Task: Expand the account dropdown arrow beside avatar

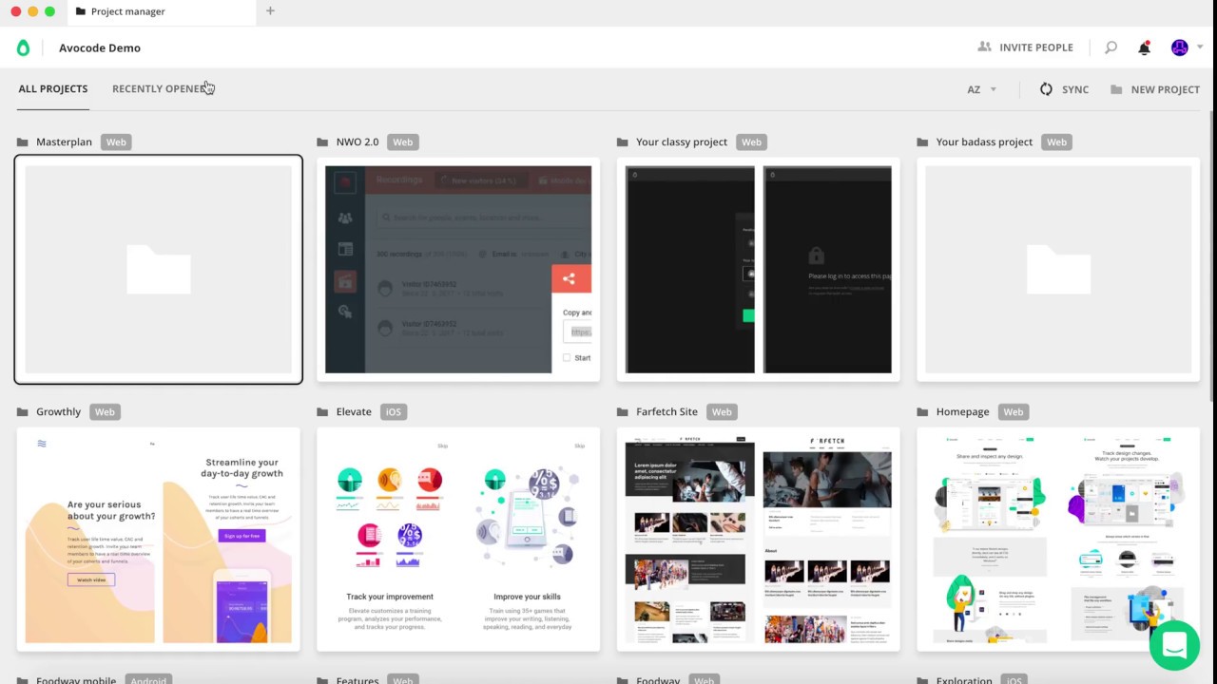Action: [x=1200, y=47]
